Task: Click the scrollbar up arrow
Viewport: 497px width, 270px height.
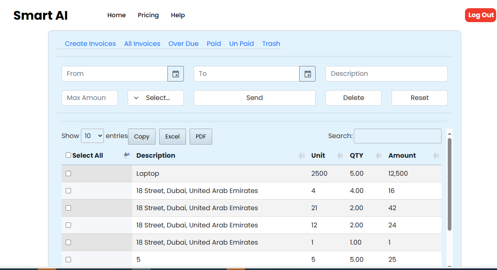Action: click(449, 134)
